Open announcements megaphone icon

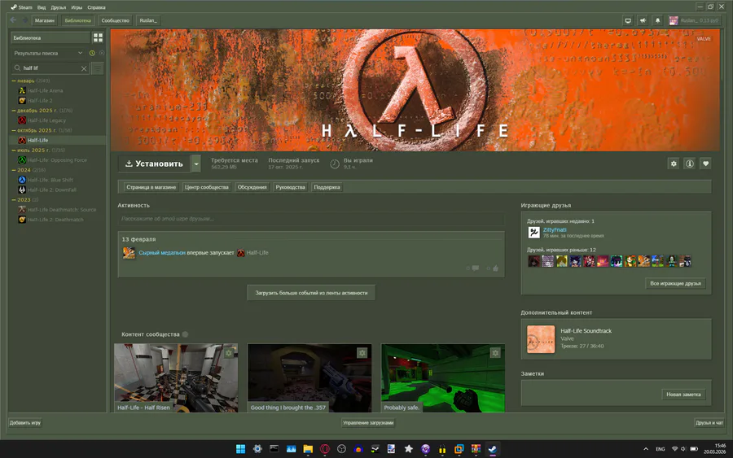point(643,20)
